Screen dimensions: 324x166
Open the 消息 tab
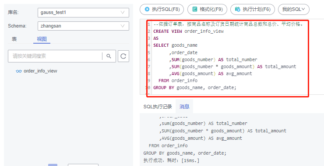[184, 107]
